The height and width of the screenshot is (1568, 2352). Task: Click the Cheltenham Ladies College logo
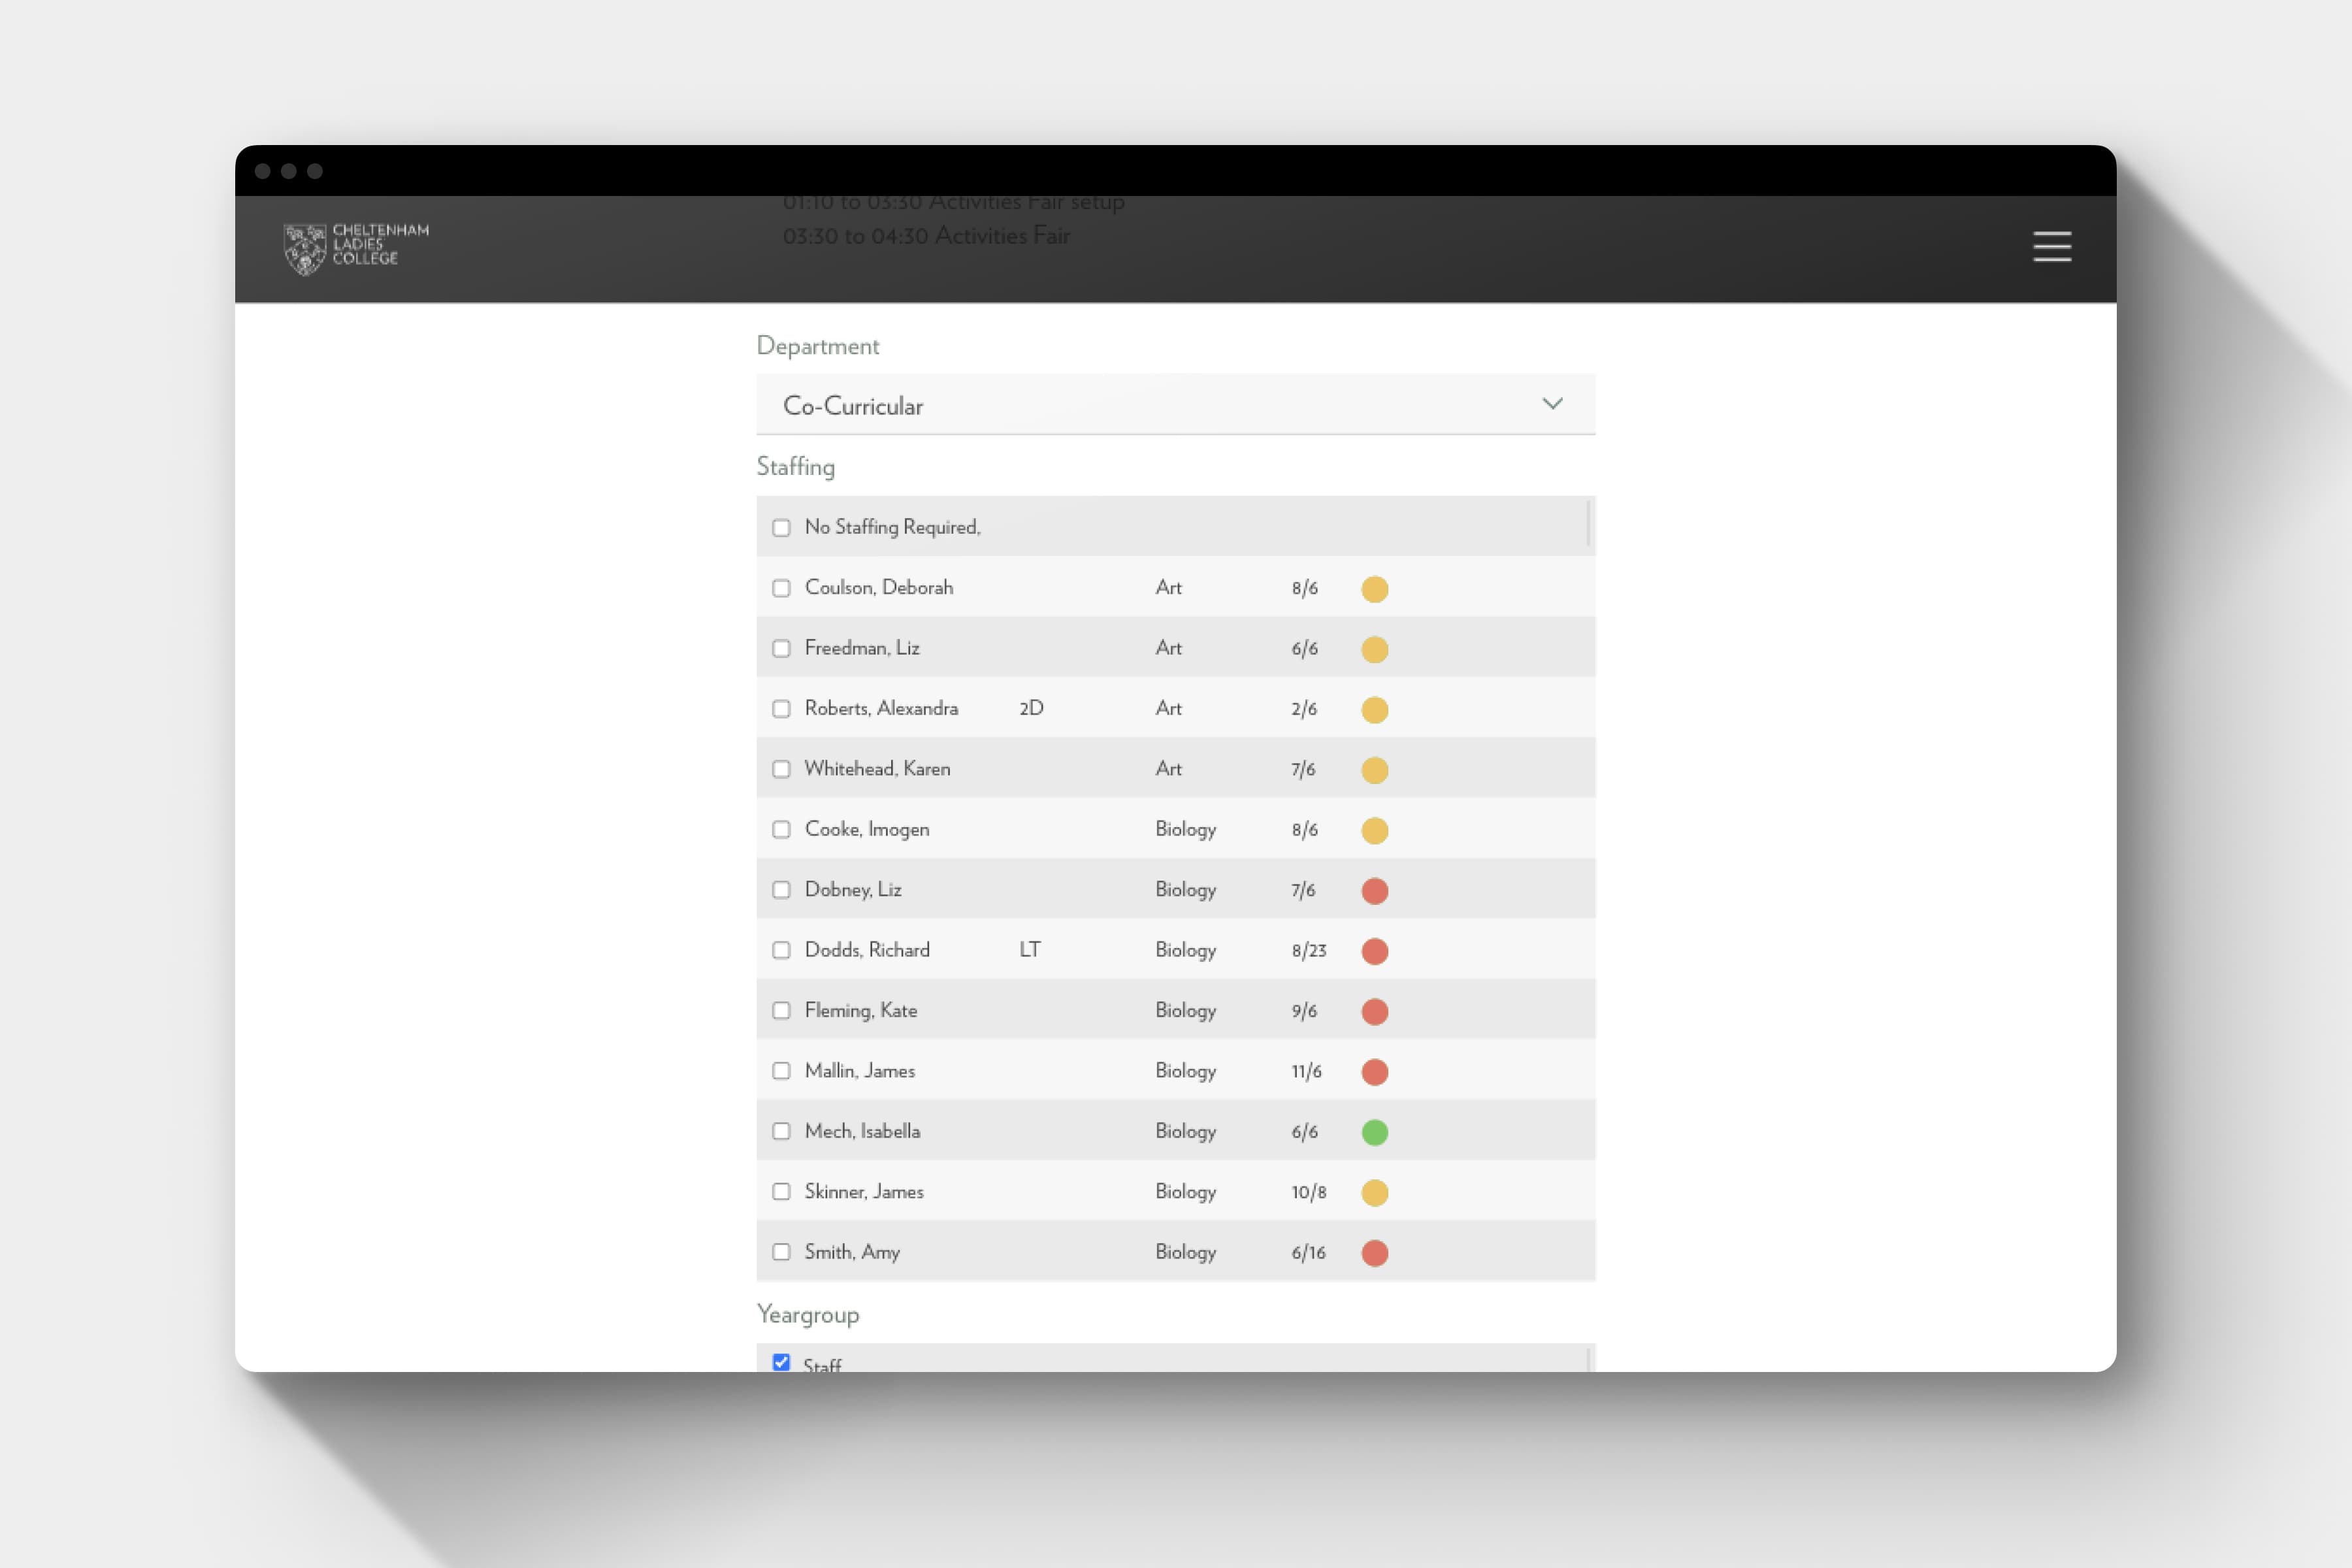pyautogui.click(x=356, y=248)
